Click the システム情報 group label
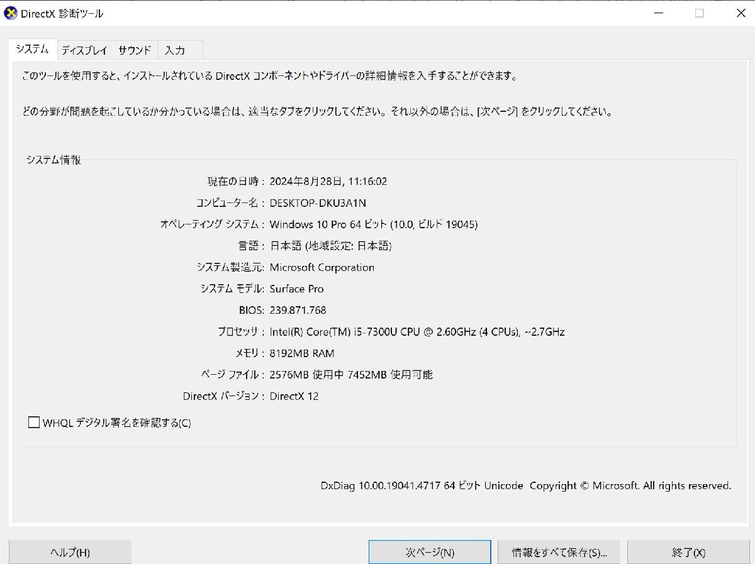This screenshot has width=755, height=564. pos(53,160)
